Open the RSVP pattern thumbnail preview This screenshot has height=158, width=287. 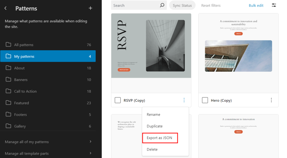(151, 46)
